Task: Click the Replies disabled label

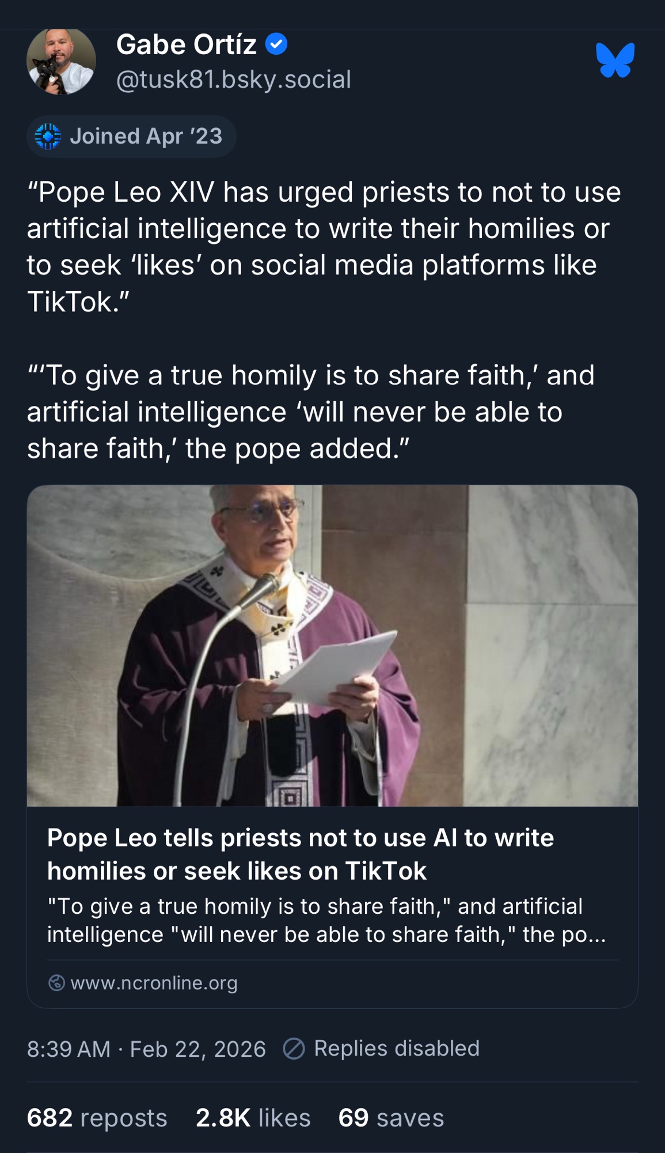Action: click(396, 1048)
